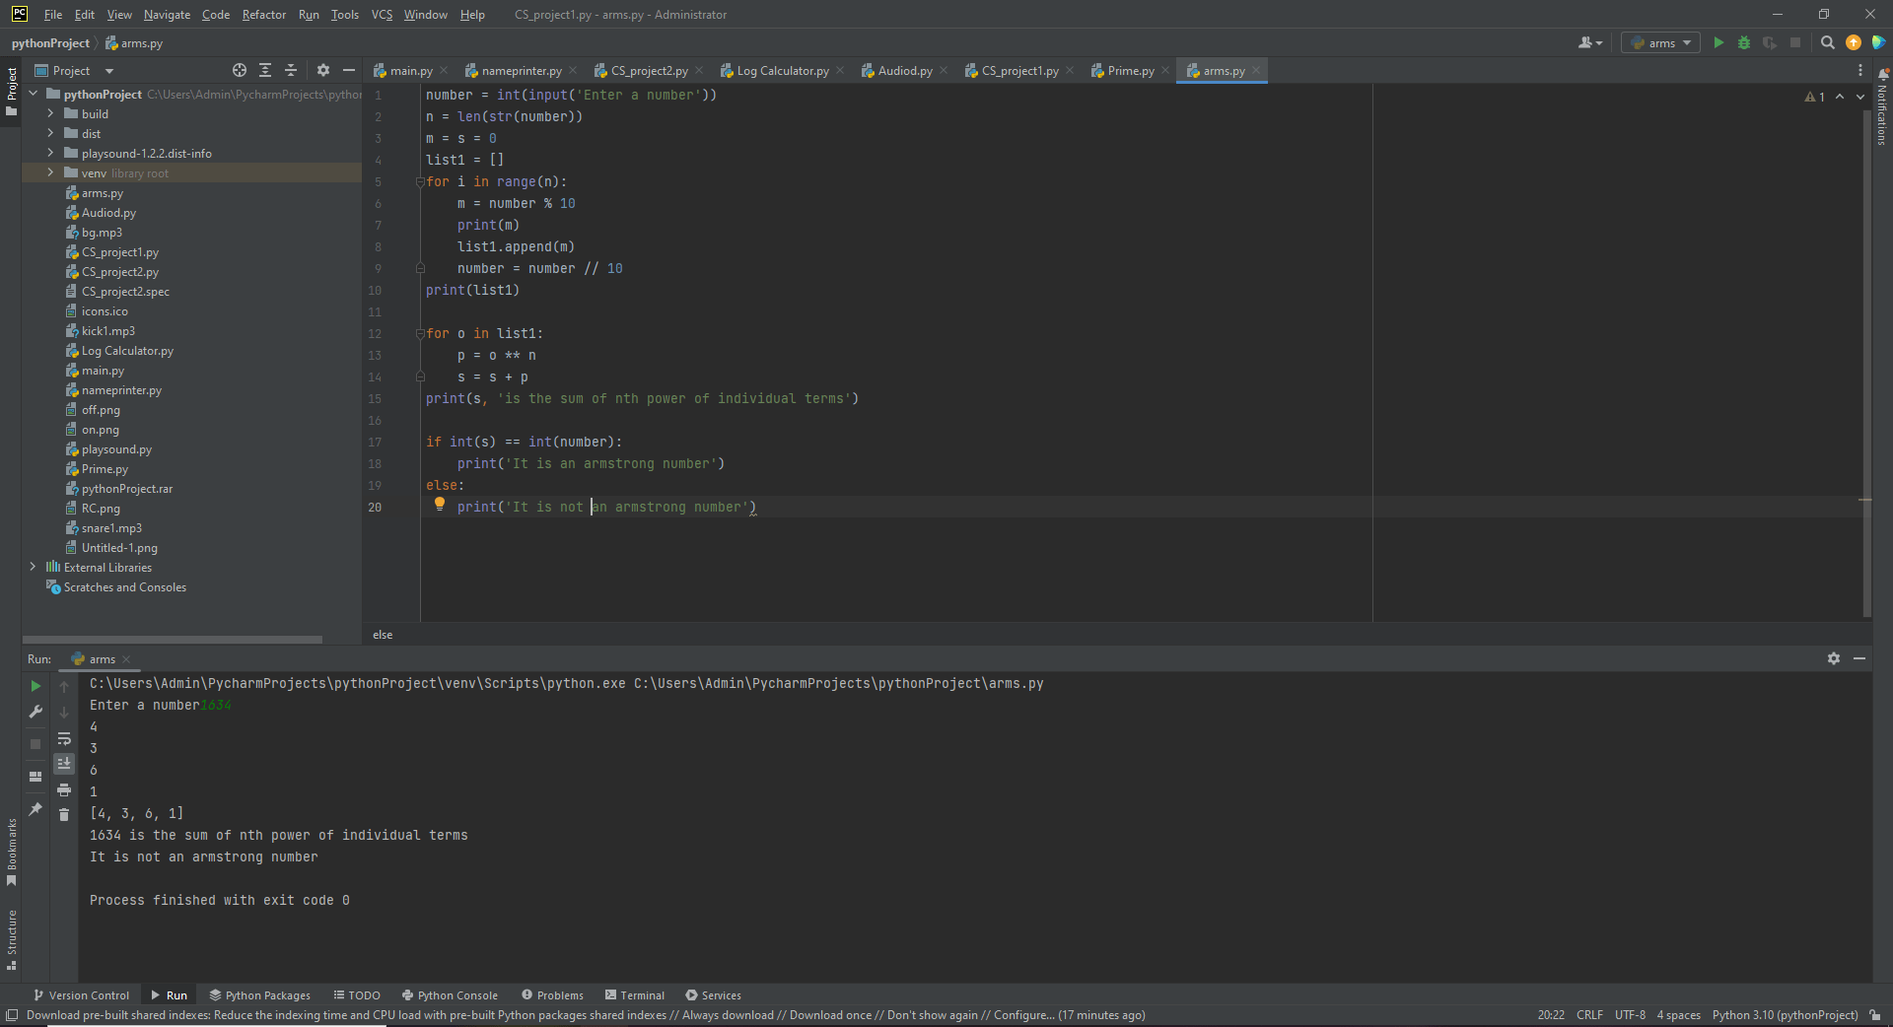Toggle the Bookmarks side tool window

tap(11, 852)
